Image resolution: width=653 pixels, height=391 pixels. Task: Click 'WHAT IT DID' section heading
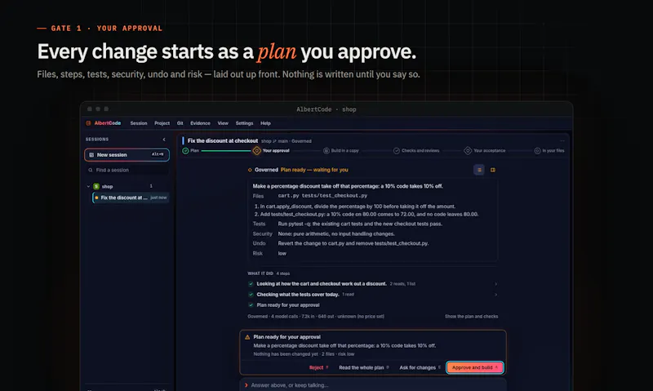click(x=260, y=273)
